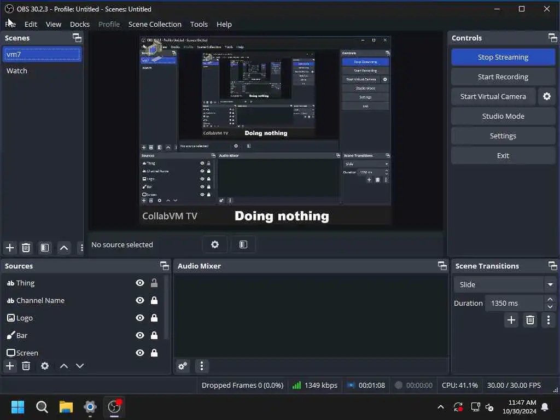The width and height of the screenshot is (560, 420).
Task: Unlock the Logo source
Action: point(154,318)
